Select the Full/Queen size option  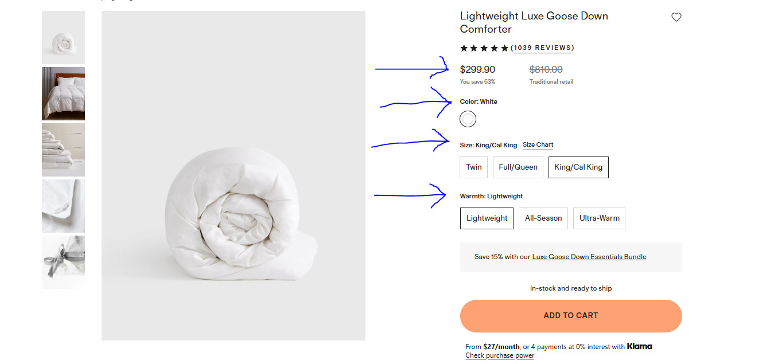point(518,167)
